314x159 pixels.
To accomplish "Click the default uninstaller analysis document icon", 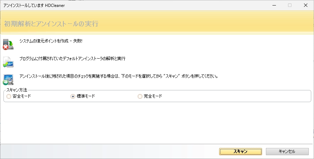I will (8, 62).
